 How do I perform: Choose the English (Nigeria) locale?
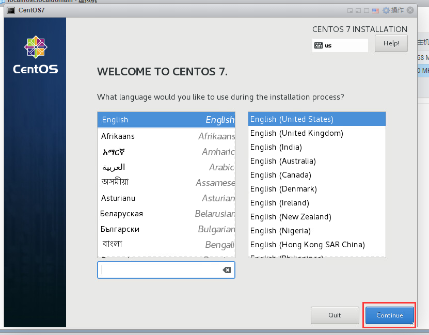(x=317, y=231)
